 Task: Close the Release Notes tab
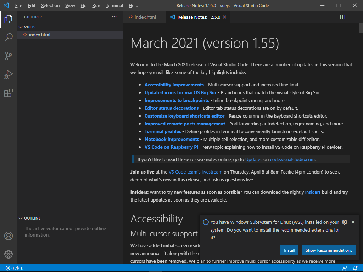point(224,17)
